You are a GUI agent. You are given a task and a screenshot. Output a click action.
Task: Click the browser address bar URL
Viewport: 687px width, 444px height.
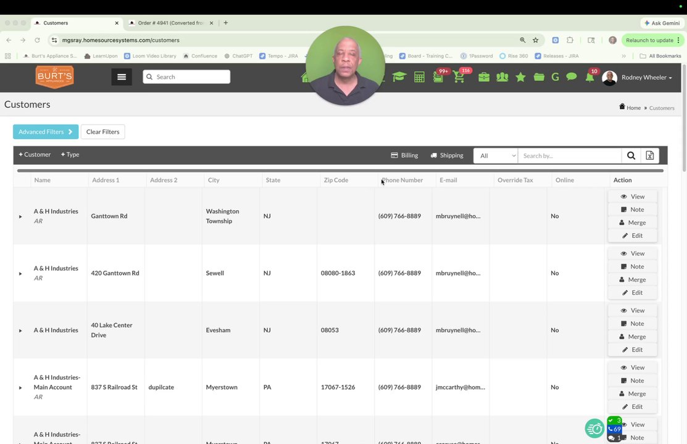click(120, 40)
